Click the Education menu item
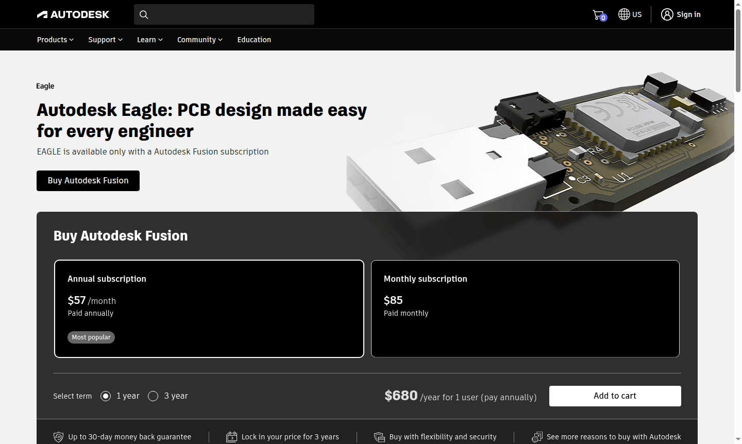Screen dimensions: 742x444 (254, 40)
